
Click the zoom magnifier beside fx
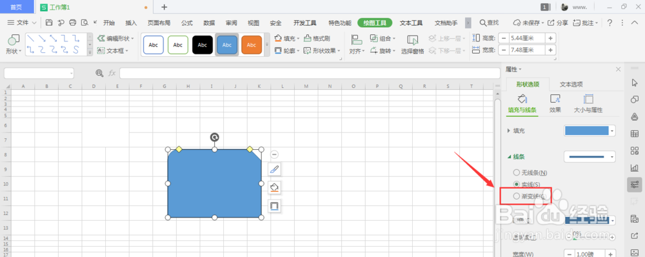pyautogui.click(x=99, y=73)
